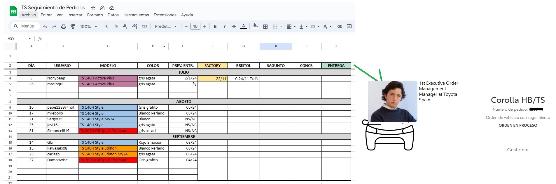Open the Predet... font dropdown
Screen dimensions: 556x184
coord(166,26)
